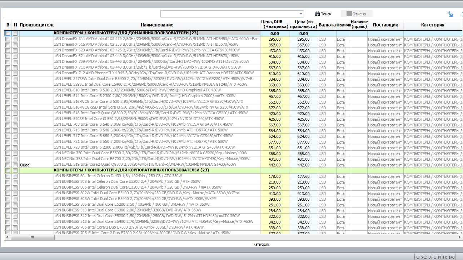The height and width of the screenshot is (260, 463).
Task: Click the Наименование column header
Action: click(x=157, y=25)
